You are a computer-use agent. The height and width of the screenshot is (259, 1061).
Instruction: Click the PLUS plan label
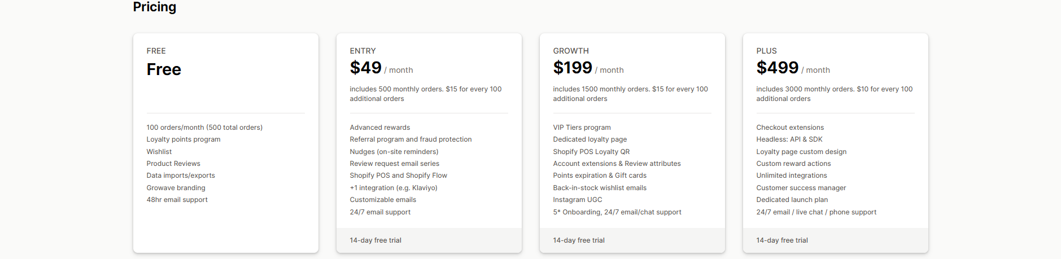[766, 51]
